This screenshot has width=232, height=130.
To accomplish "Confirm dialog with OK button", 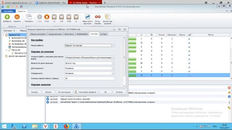I will click(x=105, y=92).
